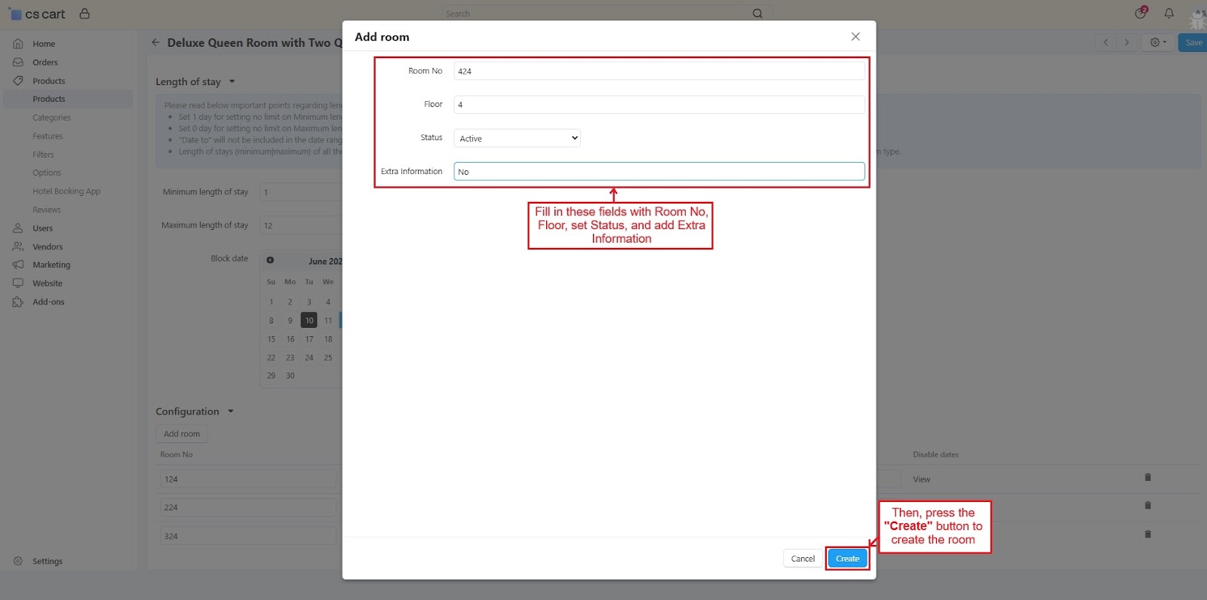Open Orders in the sidebar
Viewport: 1207px width, 600px height.
(45, 63)
